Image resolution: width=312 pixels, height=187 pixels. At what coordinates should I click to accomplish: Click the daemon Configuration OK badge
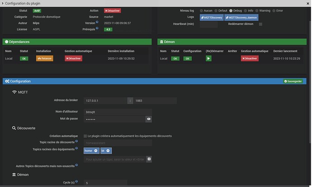tap(188, 59)
